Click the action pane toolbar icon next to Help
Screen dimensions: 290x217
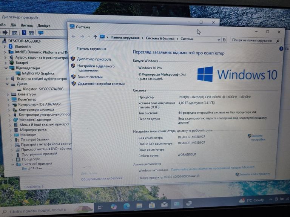pos(31,33)
